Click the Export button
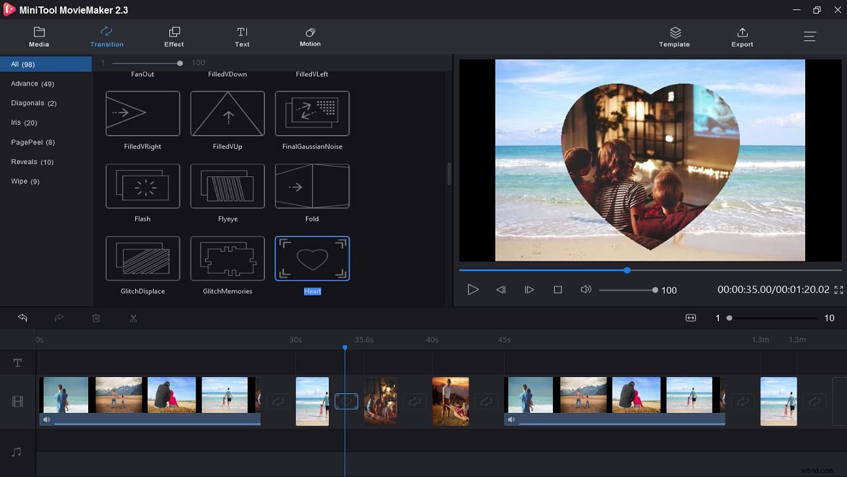 click(742, 37)
